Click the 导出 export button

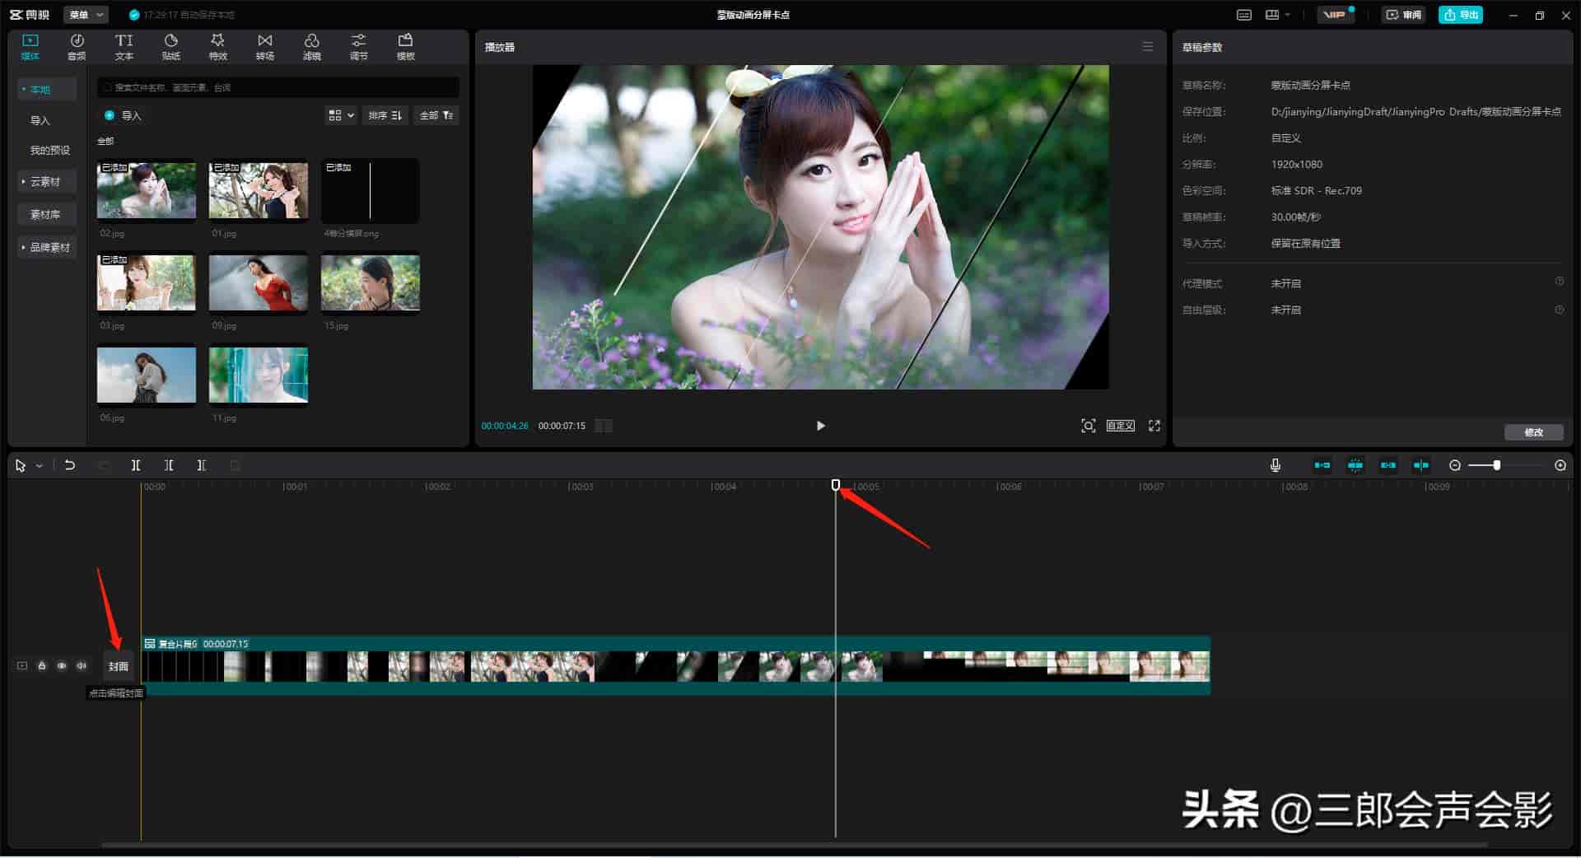[1461, 15]
